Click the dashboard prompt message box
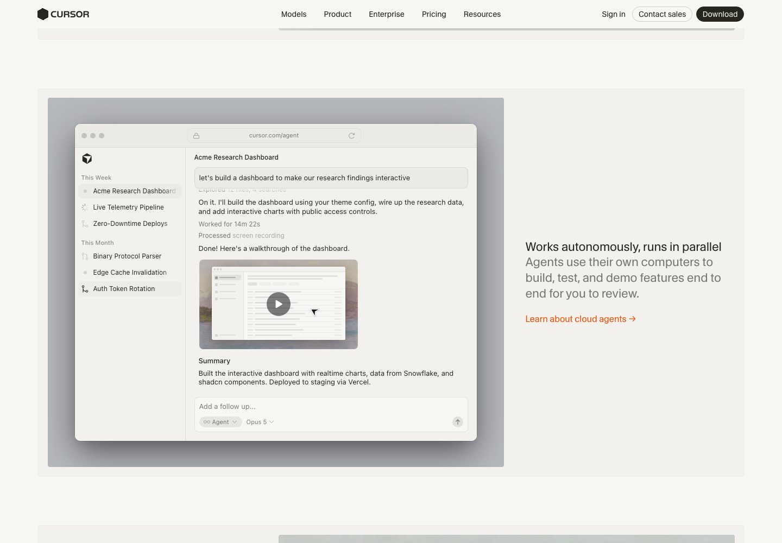 [x=331, y=178]
